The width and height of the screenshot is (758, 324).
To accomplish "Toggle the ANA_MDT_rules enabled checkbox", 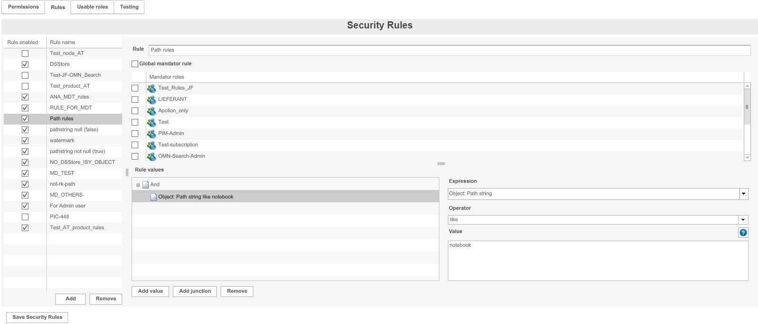I will (25, 97).
